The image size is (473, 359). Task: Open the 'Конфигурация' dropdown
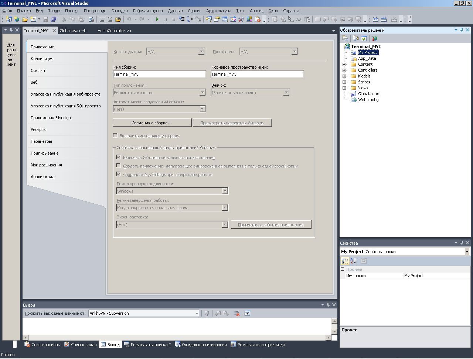201,52
